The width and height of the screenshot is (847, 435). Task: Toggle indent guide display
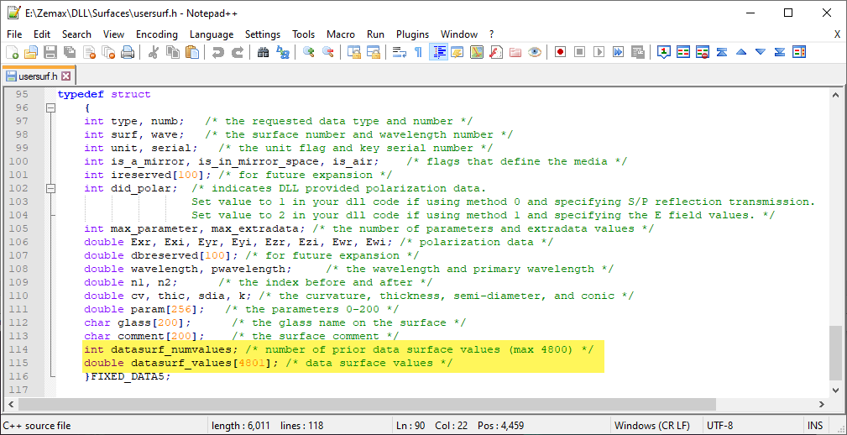[x=438, y=52]
